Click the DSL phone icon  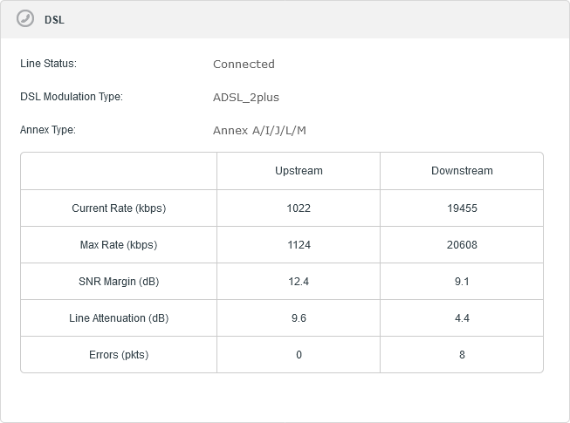[x=25, y=18]
